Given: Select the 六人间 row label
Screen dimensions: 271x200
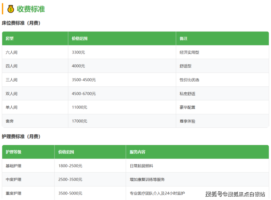Looking at the screenshot, I should click(12, 52).
